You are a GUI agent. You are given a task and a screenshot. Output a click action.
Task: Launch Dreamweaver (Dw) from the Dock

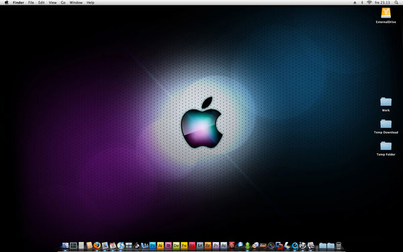pyautogui.click(x=176, y=245)
